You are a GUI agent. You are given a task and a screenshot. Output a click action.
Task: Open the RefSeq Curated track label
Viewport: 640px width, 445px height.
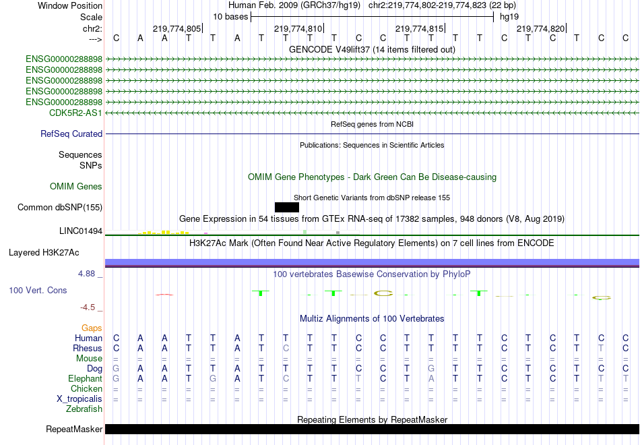(x=71, y=133)
